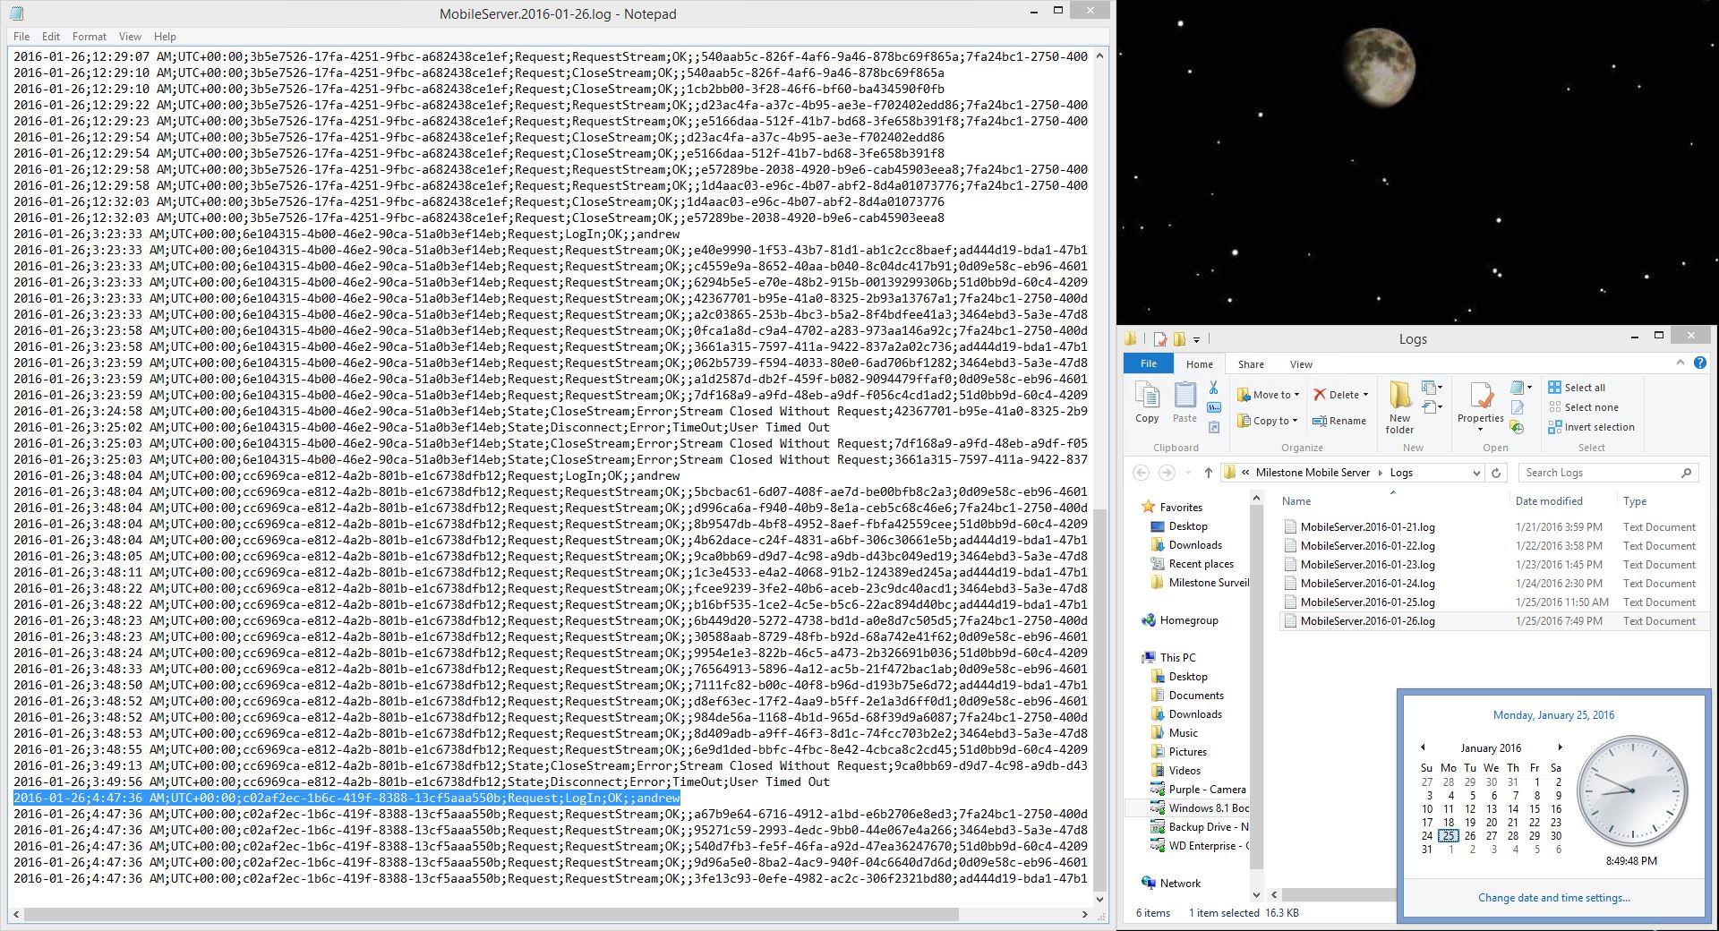Click the Copy icon in Clipboard group

coord(1147,402)
